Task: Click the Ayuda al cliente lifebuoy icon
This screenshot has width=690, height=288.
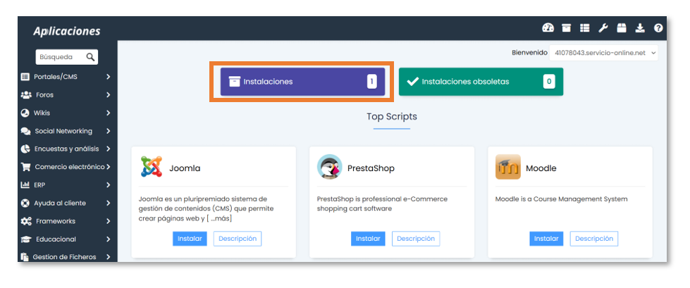Action: click(25, 203)
